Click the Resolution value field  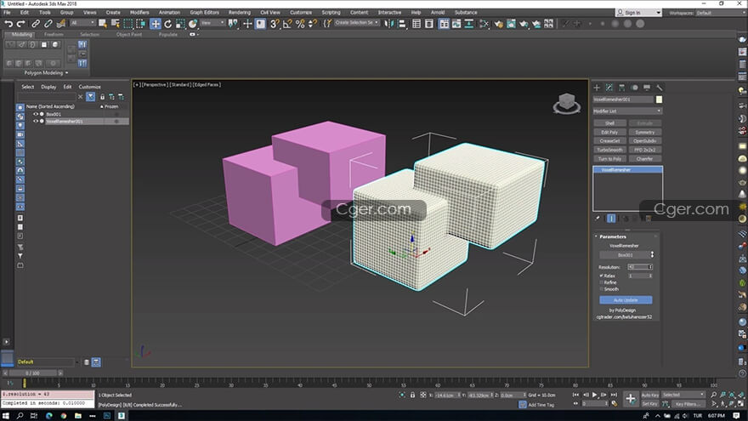(637, 267)
